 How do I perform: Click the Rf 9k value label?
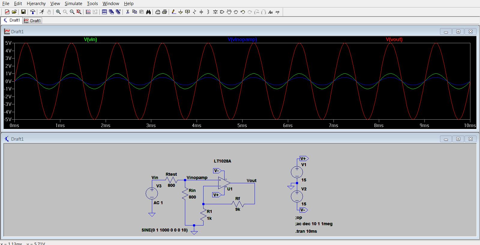(x=238, y=209)
